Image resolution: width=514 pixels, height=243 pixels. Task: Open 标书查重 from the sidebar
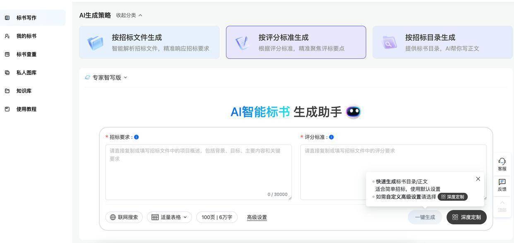26,55
